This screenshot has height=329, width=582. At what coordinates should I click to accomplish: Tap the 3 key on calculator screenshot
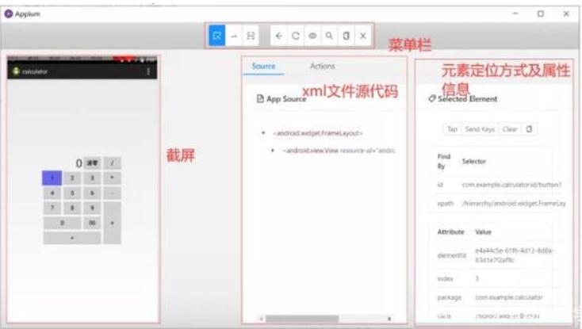coord(92,178)
